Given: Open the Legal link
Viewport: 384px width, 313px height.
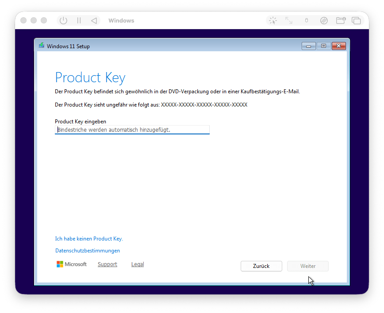Looking at the screenshot, I should [138, 264].
